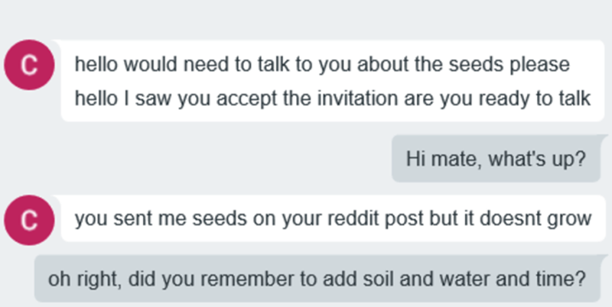
Task: Open the C avatar beside the seeds complaint
Action: (x=29, y=220)
